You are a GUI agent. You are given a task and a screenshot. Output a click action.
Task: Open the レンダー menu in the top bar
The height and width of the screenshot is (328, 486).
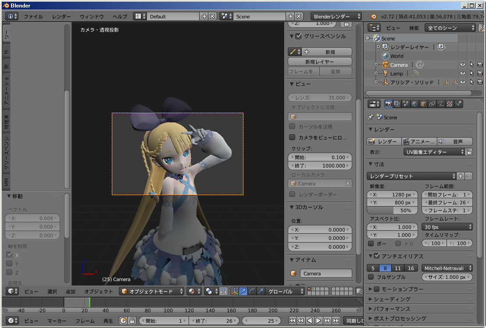pos(61,16)
